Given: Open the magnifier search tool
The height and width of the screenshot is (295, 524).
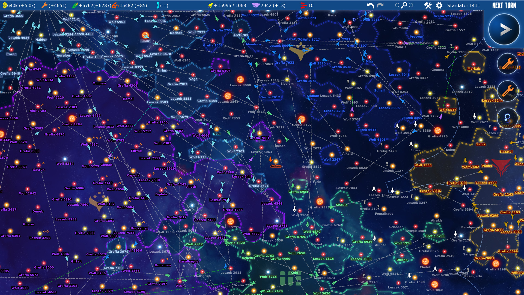Looking at the screenshot, I should click(404, 5).
